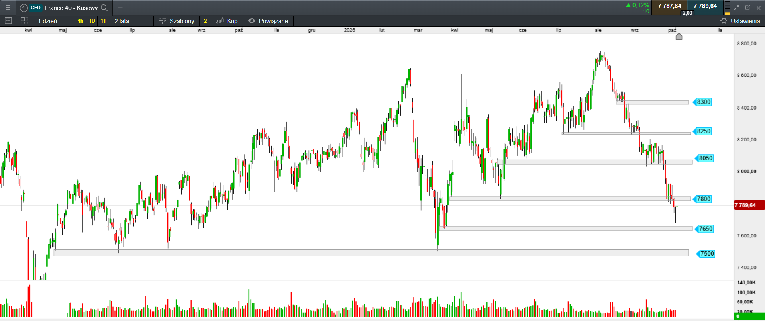765x321 pixels.
Task: Click the 2,00 spread value
Action: (x=687, y=13)
